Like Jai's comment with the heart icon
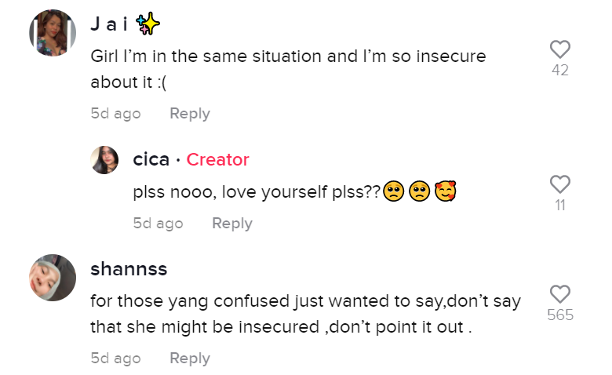This screenshot has height=375, width=612. (x=559, y=49)
